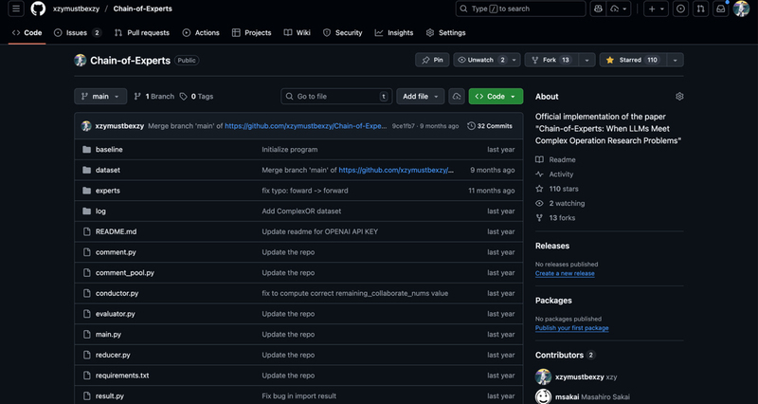Click the cloud icon beside Code button
The height and width of the screenshot is (404, 758).
point(457,97)
